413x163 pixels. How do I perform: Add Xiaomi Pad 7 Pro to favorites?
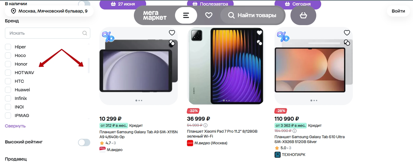tap(259, 33)
